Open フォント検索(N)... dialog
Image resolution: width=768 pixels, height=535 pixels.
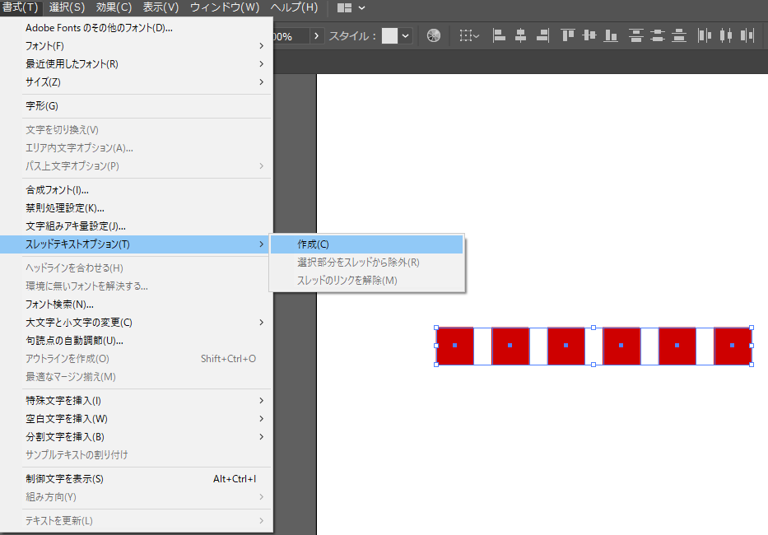[x=59, y=305]
